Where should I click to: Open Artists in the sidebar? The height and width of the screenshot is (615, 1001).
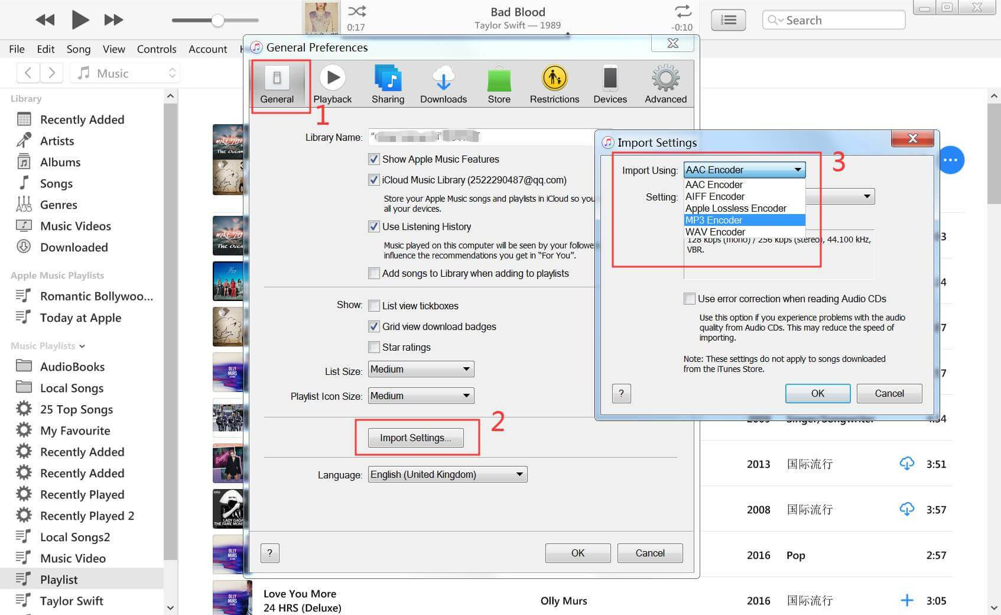[57, 141]
